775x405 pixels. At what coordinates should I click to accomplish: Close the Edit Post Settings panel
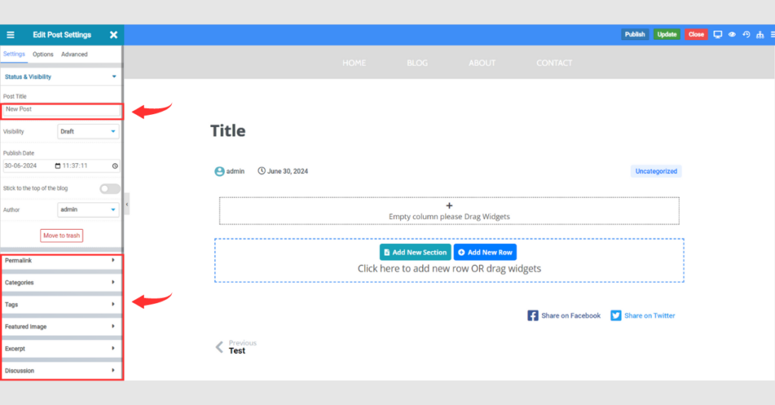[x=114, y=35]
